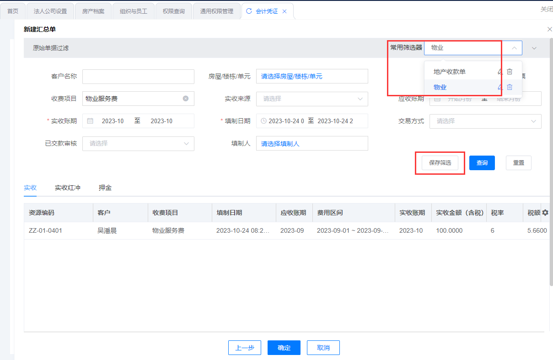Open table column settings gear icon
This screenshot has height=360, width=553.
545,213
